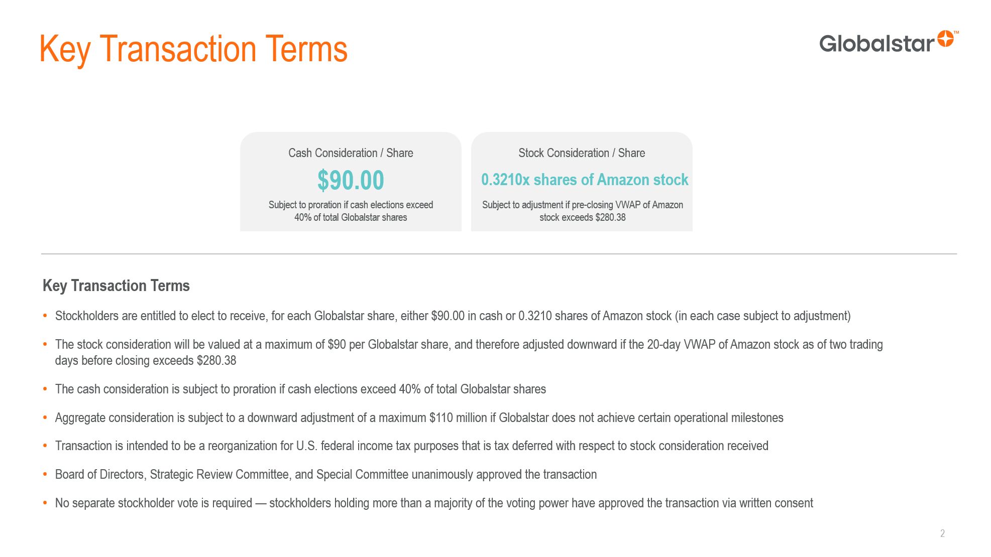This screenshot has width=991, height=557.
Task: Select the orange 'Key Transaction Terms' slide title
Action: [x=193, y=49]
